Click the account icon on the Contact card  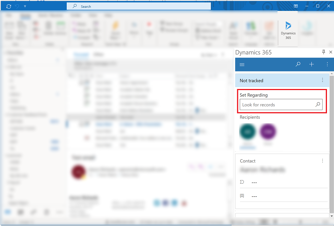point(242,196)
